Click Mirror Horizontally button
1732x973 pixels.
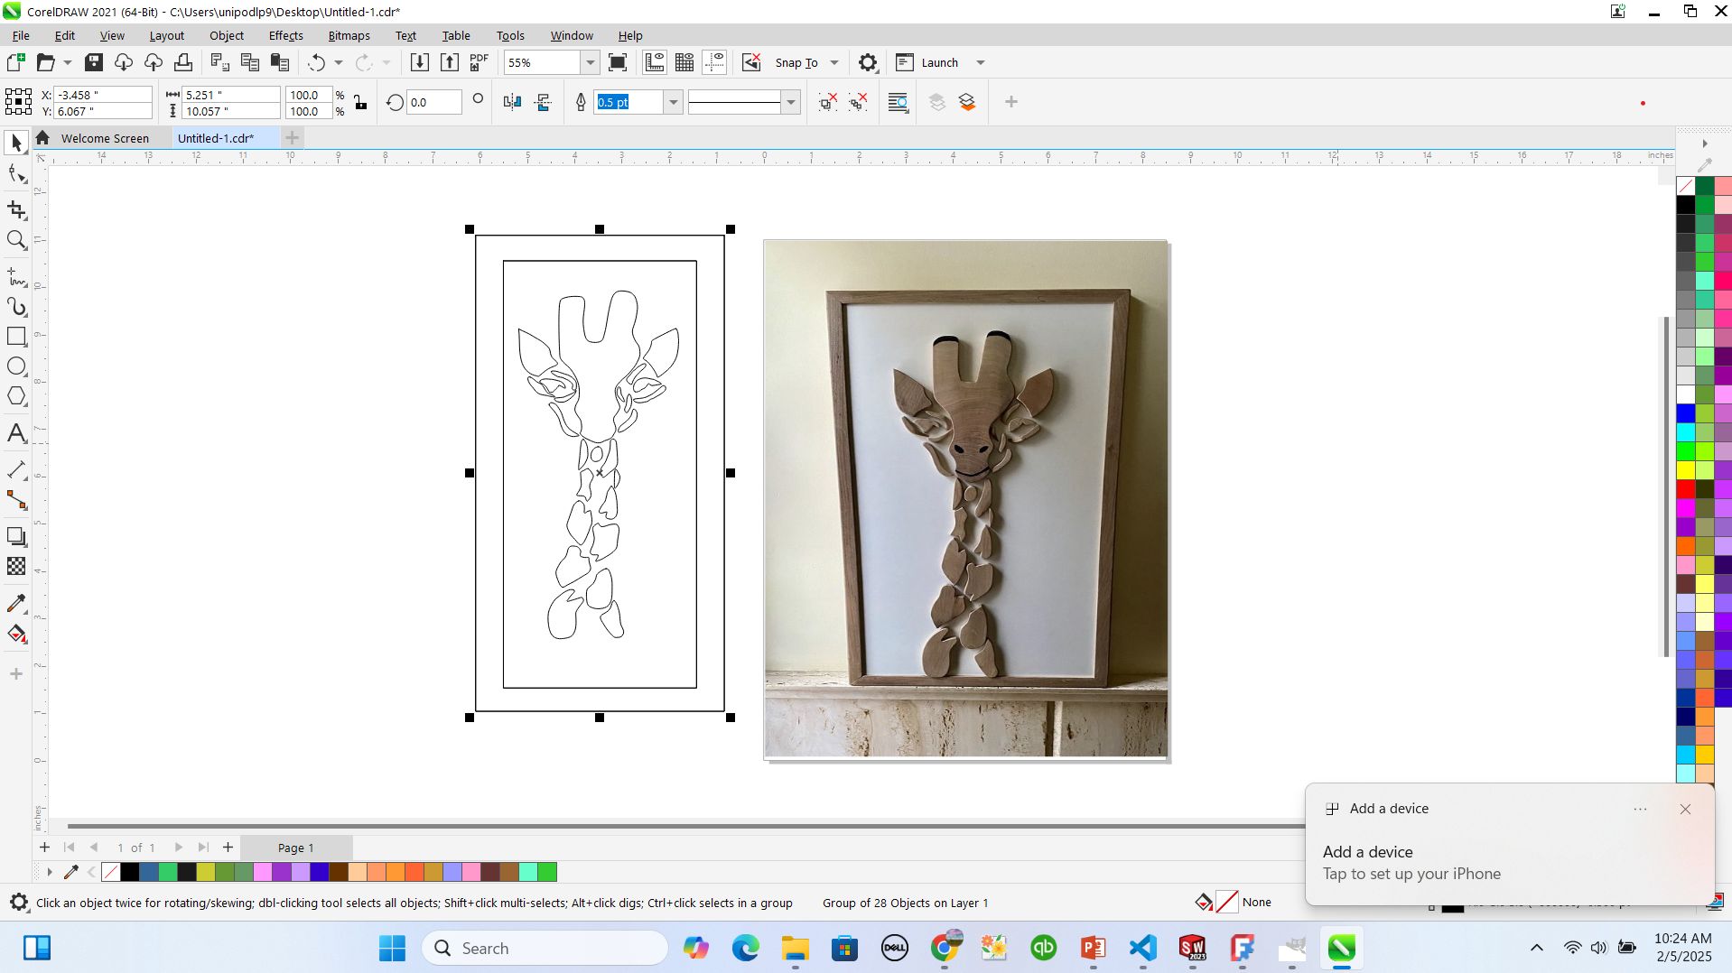point(512,102)
